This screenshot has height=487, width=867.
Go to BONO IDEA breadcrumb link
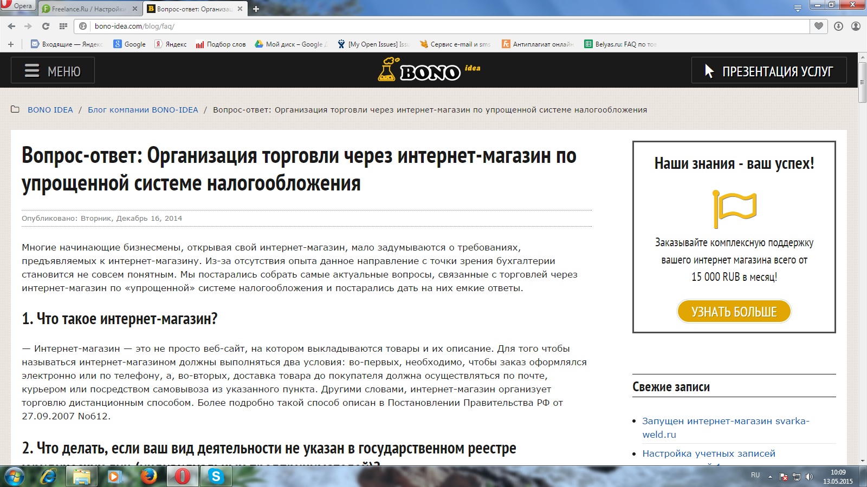coord(50,110)
